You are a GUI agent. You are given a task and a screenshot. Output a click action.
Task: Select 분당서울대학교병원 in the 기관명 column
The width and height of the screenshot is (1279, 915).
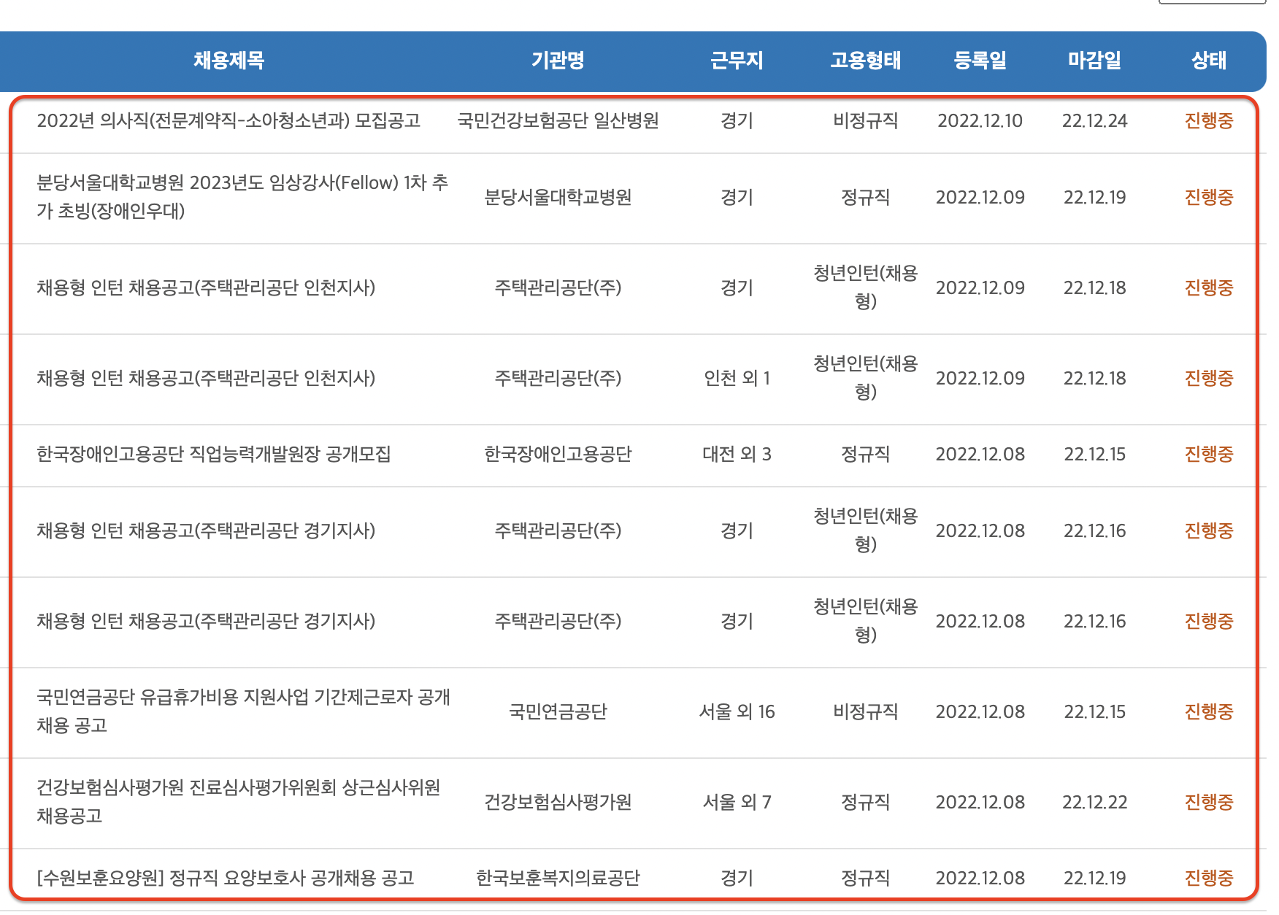[x=558, y=197]
